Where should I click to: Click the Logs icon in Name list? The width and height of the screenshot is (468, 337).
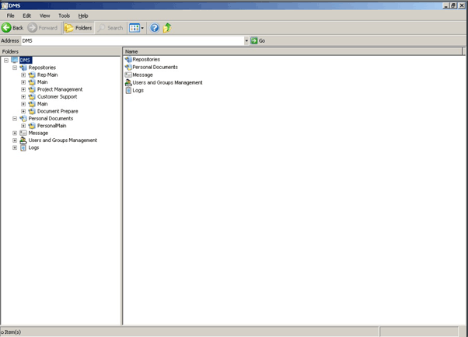pyautogui.click(x=128, y=90)
